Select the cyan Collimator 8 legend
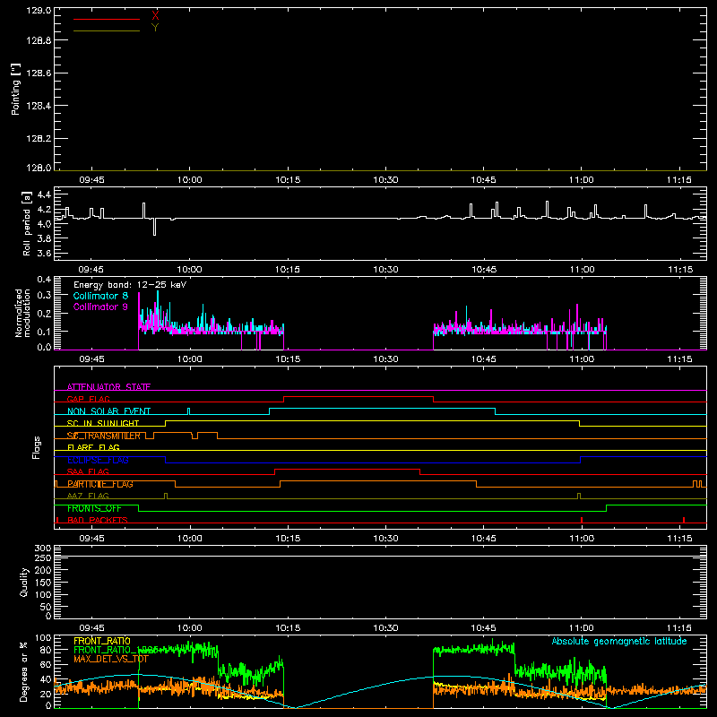Viewport: 717px width, 717px height. point(100,296)
